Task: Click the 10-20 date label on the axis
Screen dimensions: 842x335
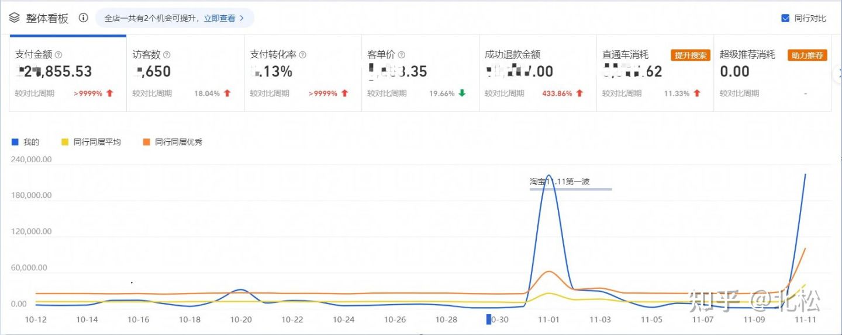Action: click(241, 319)
